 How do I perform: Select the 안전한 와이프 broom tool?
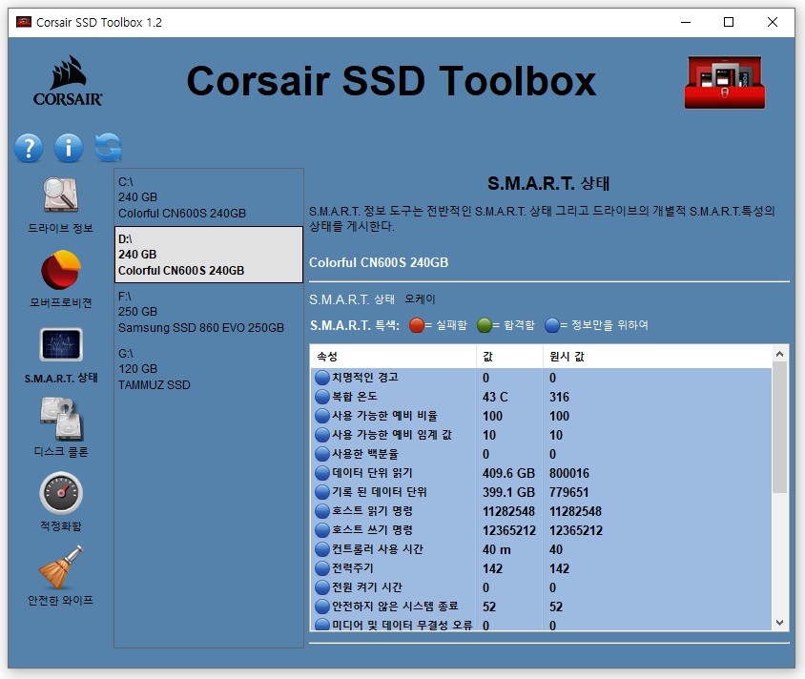tap(61, 576)
